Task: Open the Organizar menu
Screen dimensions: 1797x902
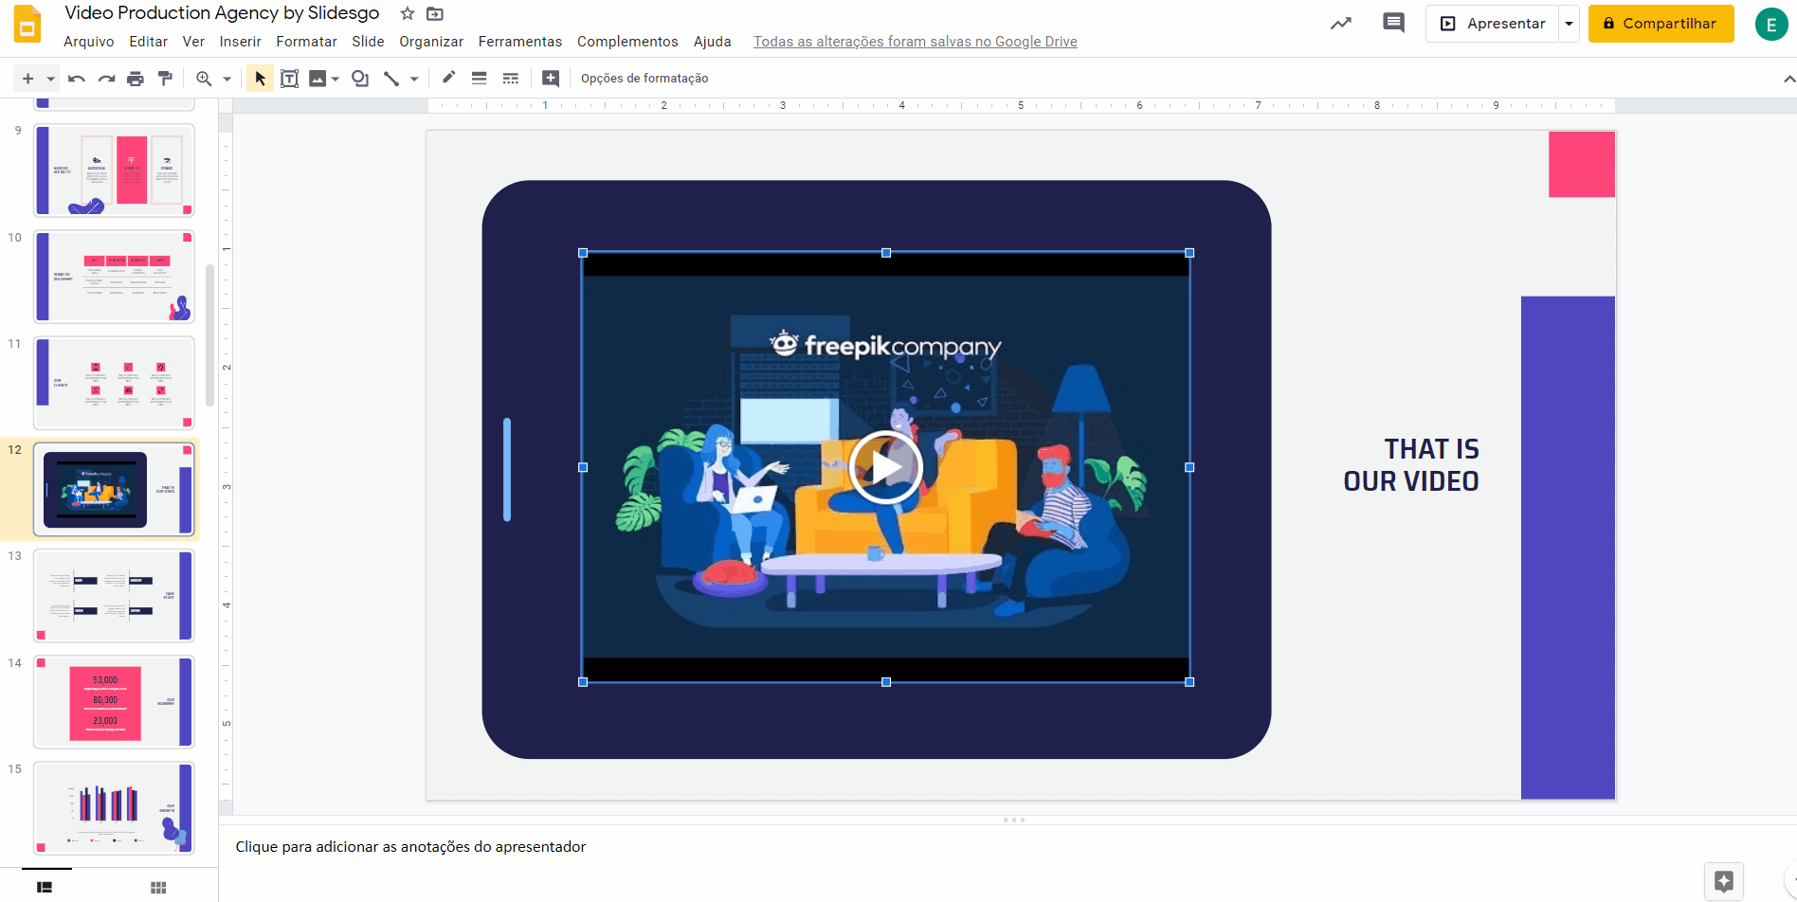Action: click(x=431, y=42)
